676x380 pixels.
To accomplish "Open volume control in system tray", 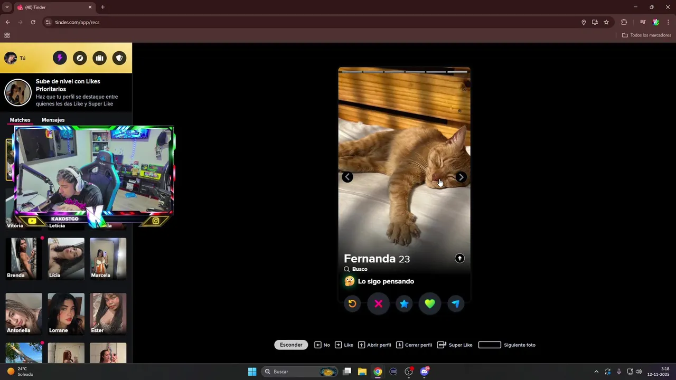I will 639,372.
